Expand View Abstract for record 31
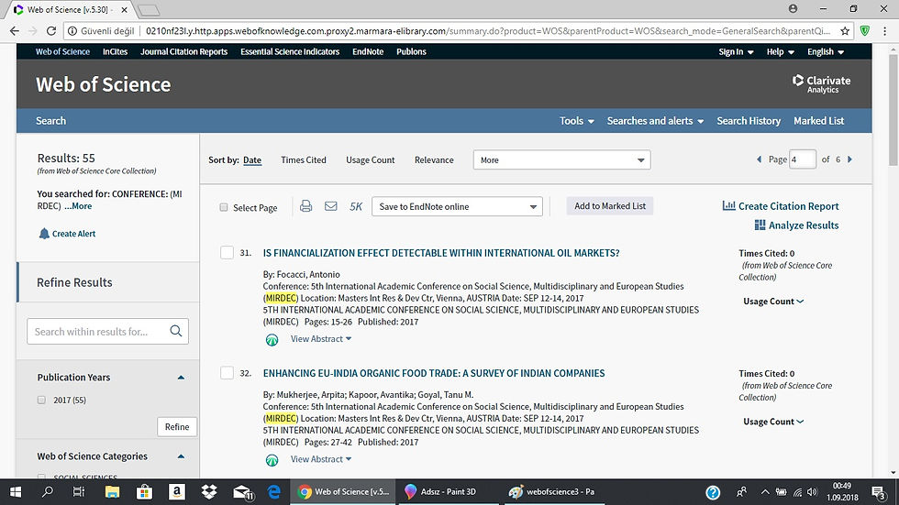 click(321, 339)
